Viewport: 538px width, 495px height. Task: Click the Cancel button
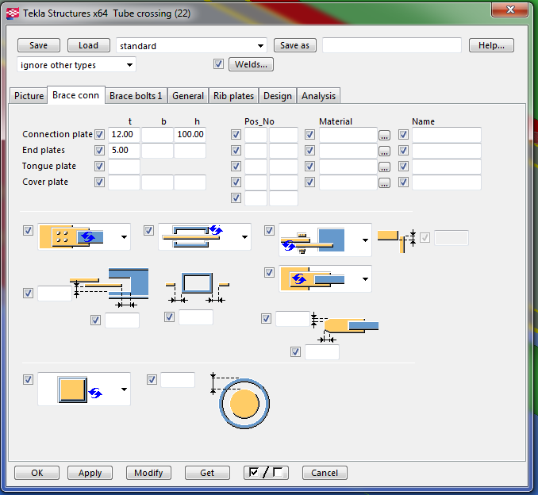point(325,473)
